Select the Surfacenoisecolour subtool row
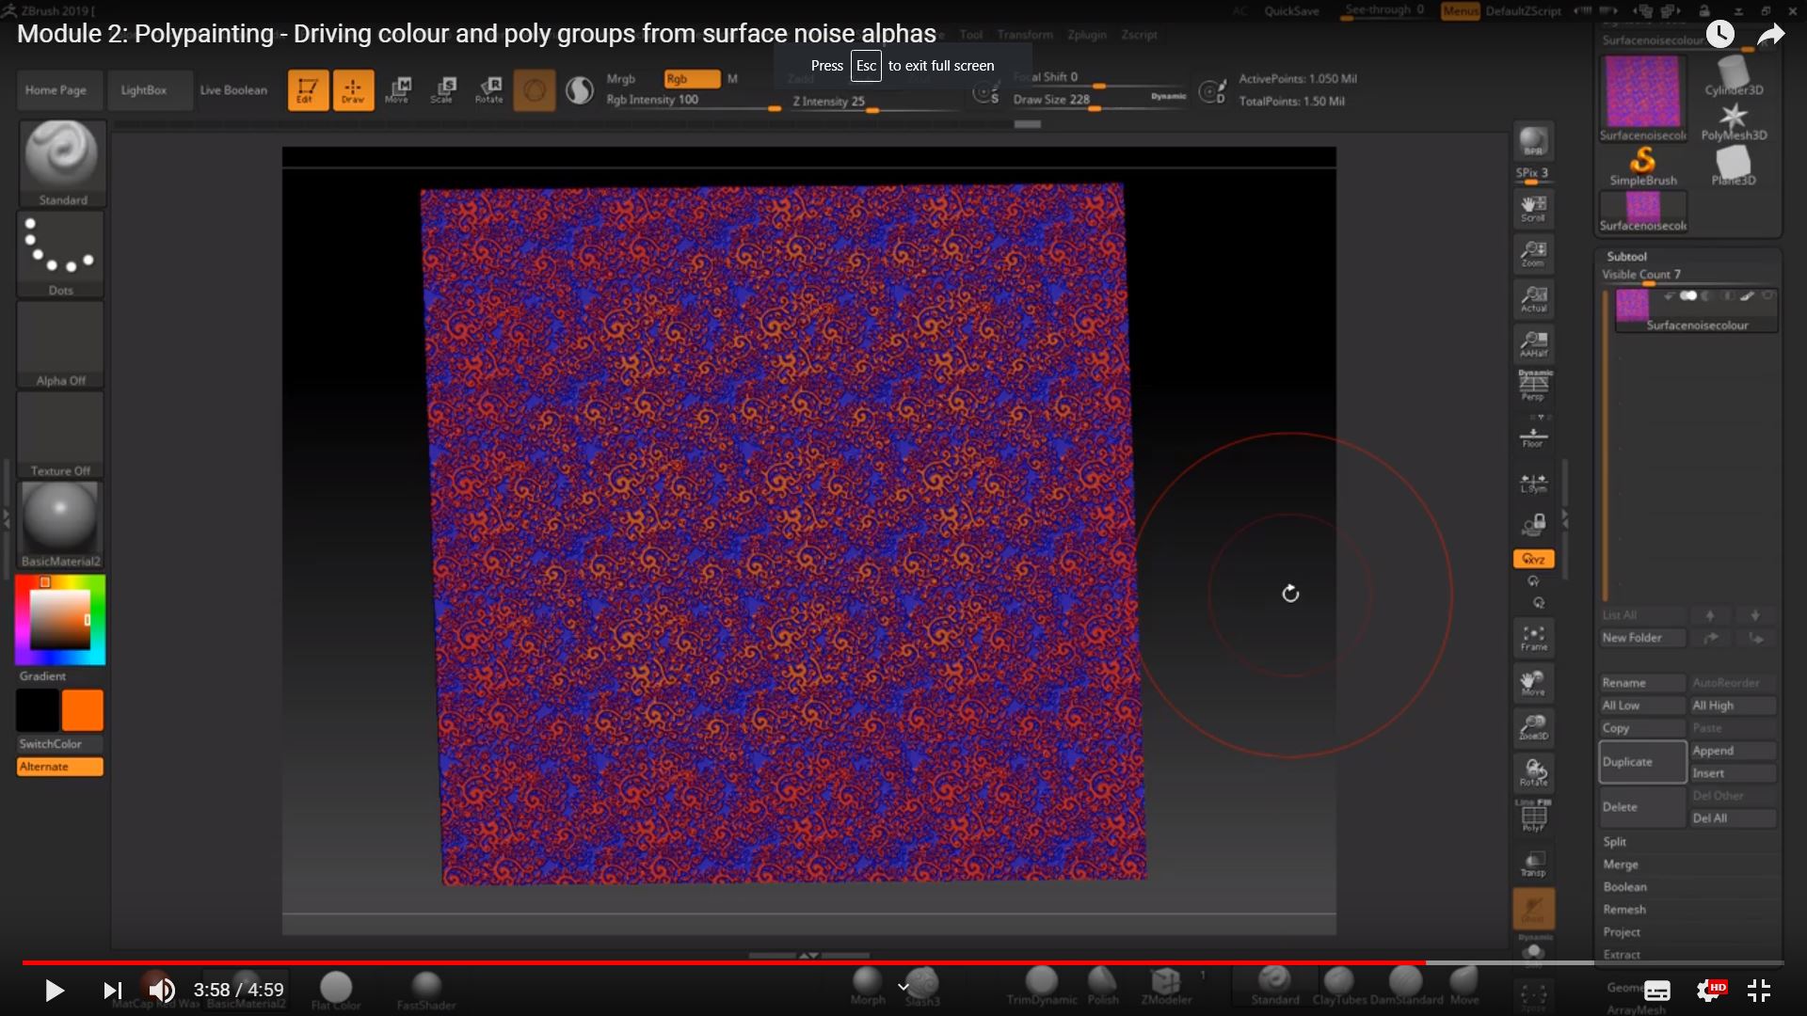 (1696, 310)
